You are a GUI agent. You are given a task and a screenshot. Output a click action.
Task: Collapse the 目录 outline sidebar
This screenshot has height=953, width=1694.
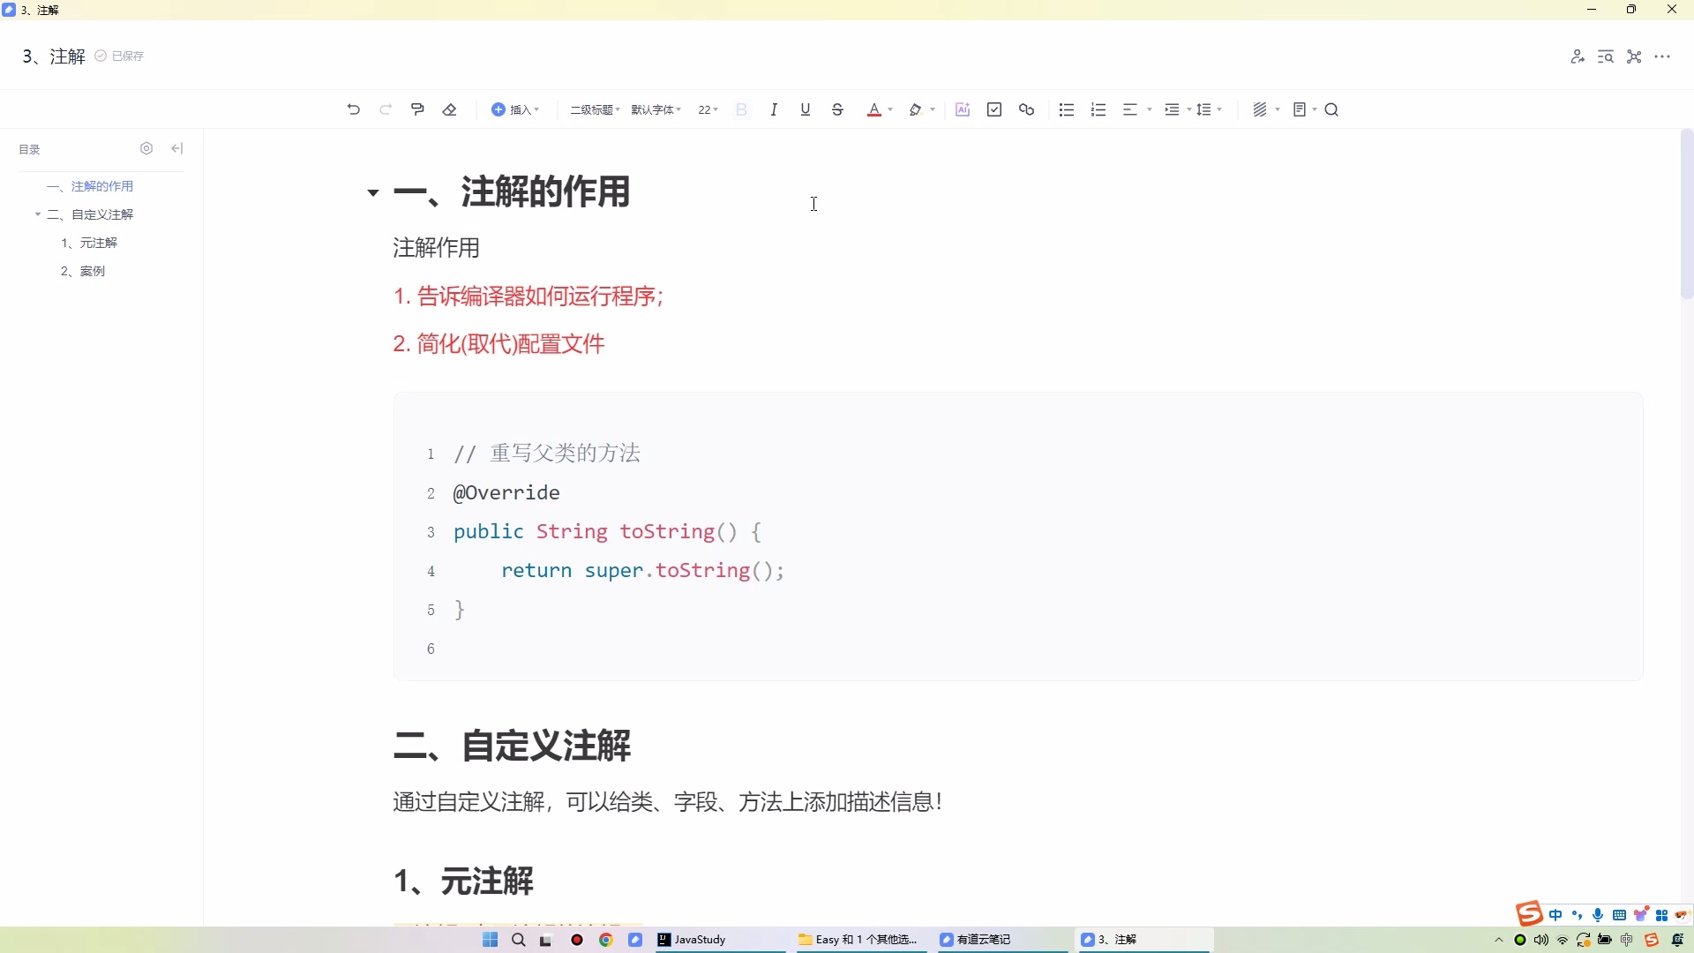point(176,148)
